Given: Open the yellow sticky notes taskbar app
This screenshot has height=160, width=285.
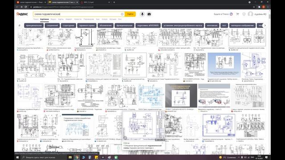Looking at the screenshot, I should 96,157.
